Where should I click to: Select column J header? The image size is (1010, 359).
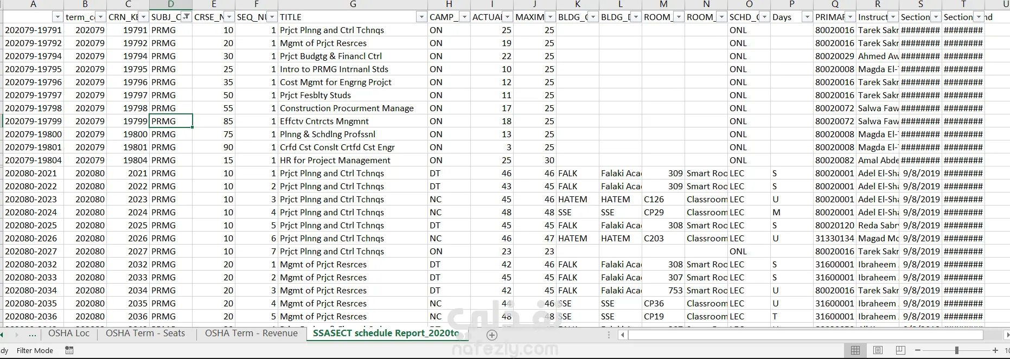[535, 4]
